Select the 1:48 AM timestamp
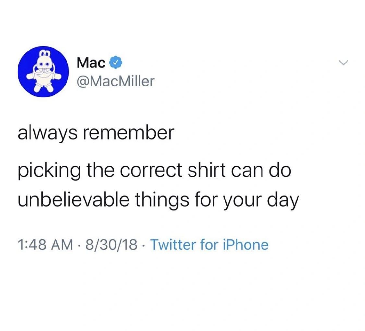This screenshot has width=365, height=331. [x=45, y=245]
